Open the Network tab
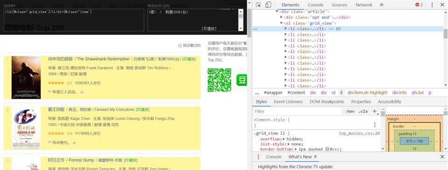This screenshot has height=170, width=448. tap(364, 5)
